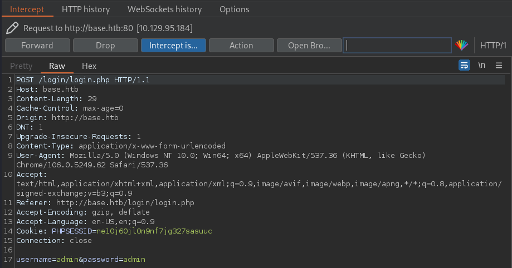Open the WebSockets history tab
The image size is (512, 268).
[x=164, y=9]
